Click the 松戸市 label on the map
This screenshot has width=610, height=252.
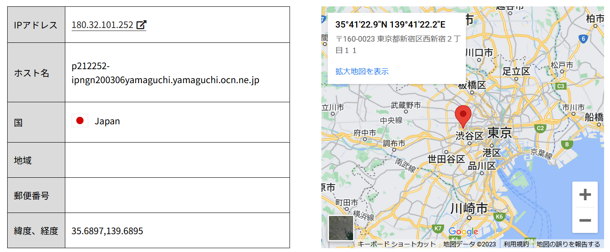point(562,65)
